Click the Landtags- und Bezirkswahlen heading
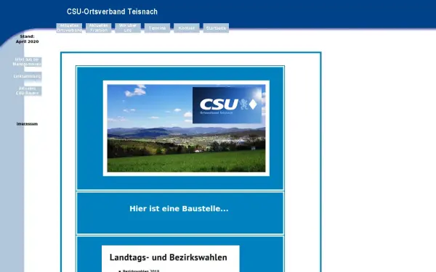The image size is (436, 272). pos(169,257)
